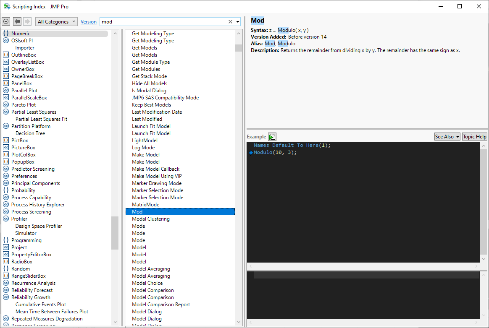Viewport: 489px width, 328px height.
Task: Open the See Also dropdown
Action: point(447,136)
